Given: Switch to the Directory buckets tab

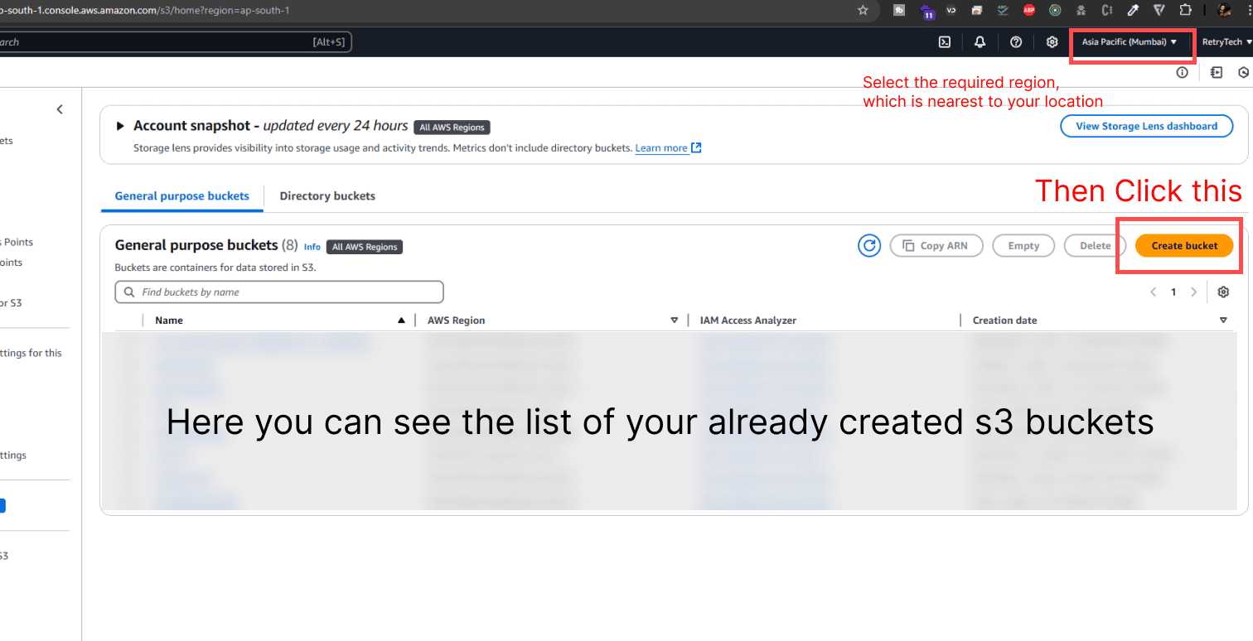Looking at the screenshot, I should [327, 196].
